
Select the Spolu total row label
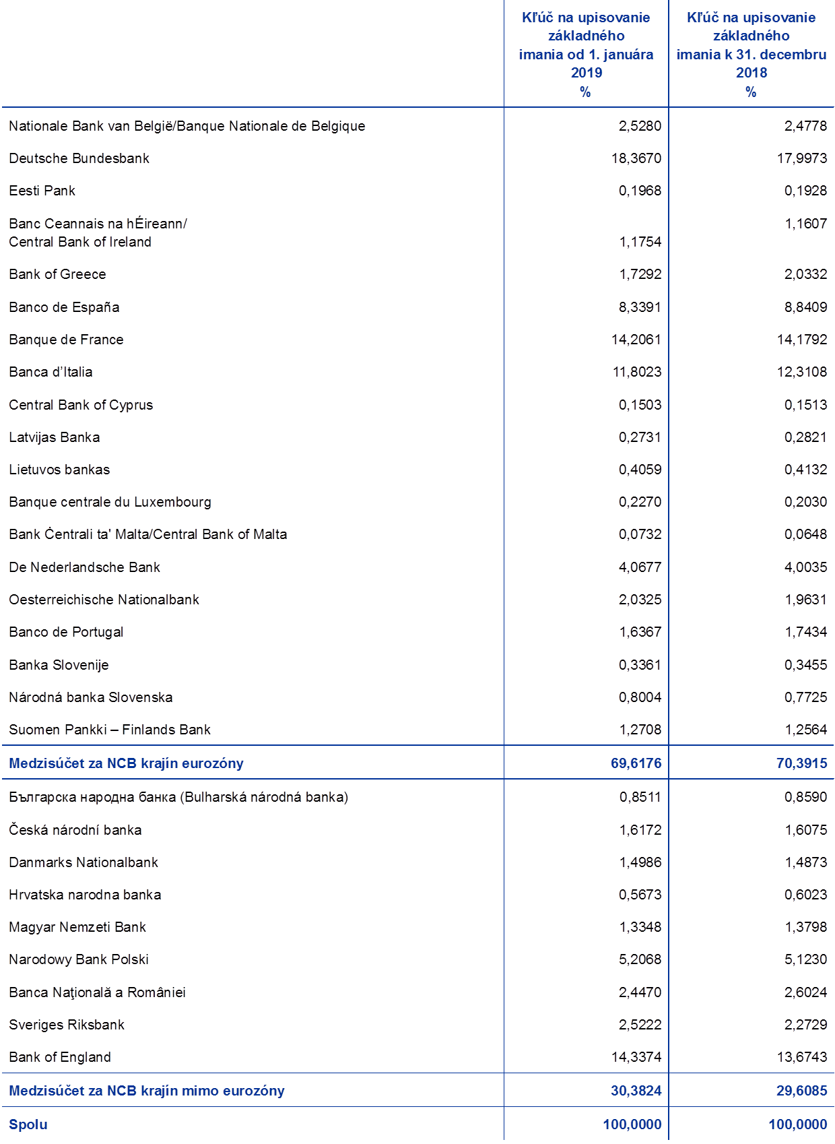pos(28,1124)
